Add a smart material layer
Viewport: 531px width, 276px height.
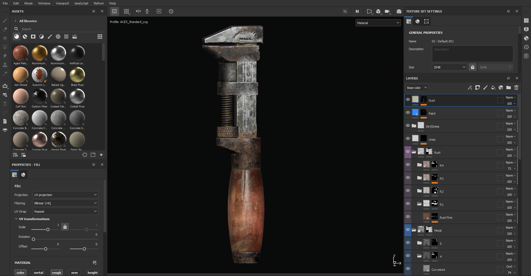point(501,88)
